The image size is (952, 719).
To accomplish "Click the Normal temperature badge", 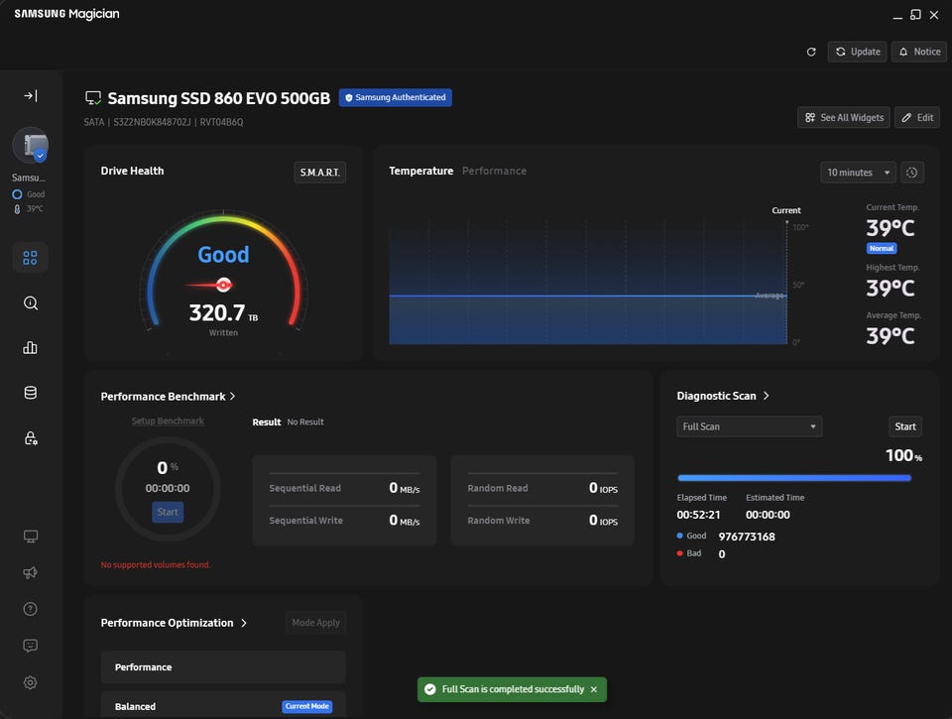I will (882, 248).
